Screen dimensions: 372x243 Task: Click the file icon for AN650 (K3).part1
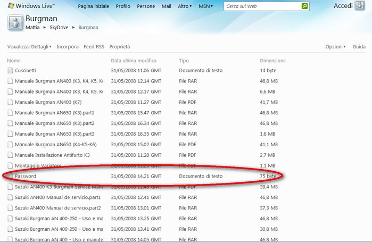[x=10, y=113]
